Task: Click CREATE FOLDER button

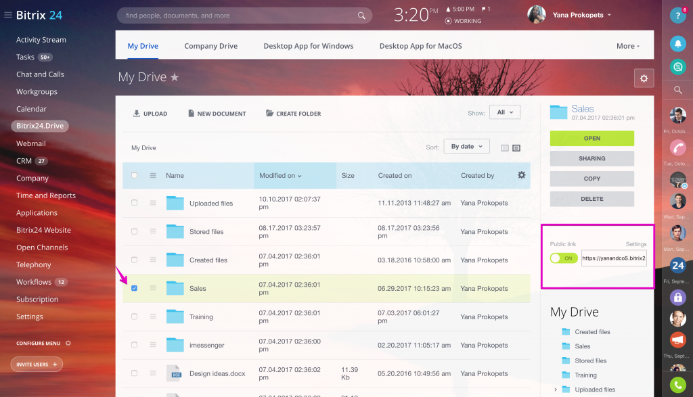Action: [x=294, y=114]
